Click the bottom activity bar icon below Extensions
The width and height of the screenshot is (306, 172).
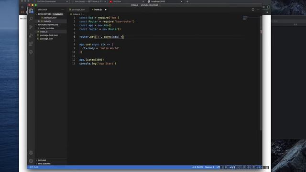(x=31, y=52)
